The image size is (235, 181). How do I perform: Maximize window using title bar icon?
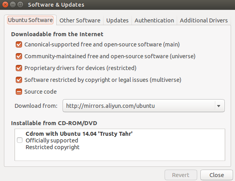tap(20, 5)
